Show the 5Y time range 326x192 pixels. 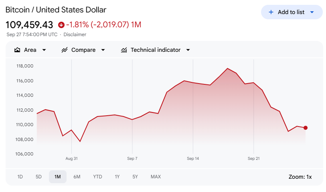click(x=135, y=177)
